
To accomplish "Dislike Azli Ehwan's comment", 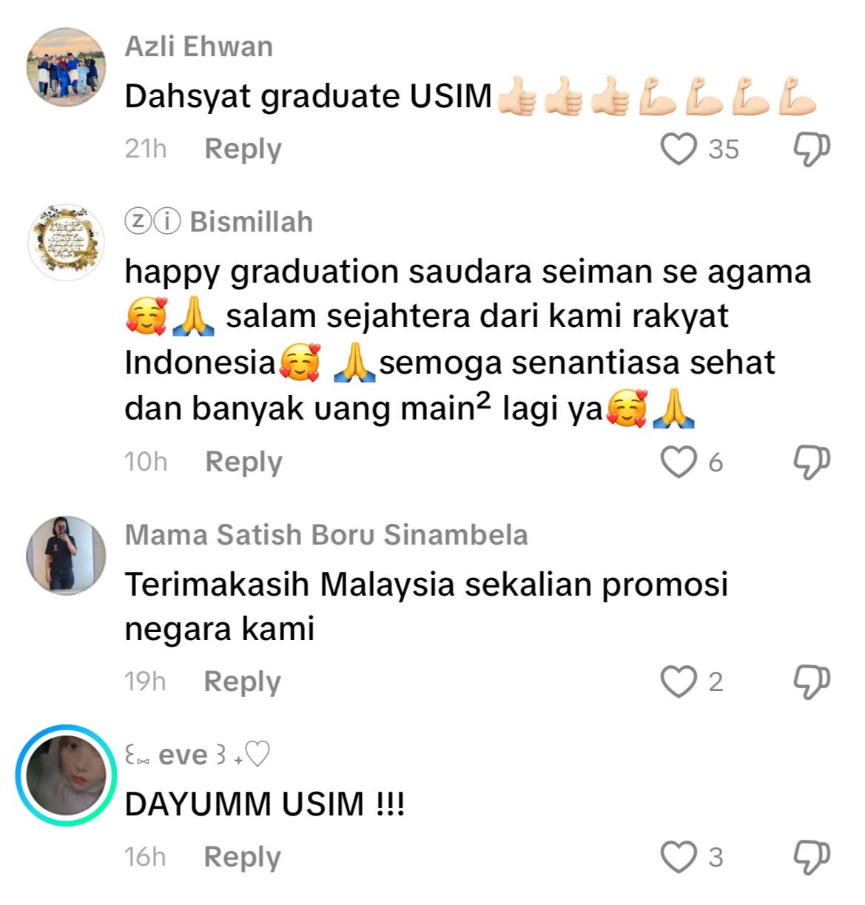I will (x=811, y=149).
